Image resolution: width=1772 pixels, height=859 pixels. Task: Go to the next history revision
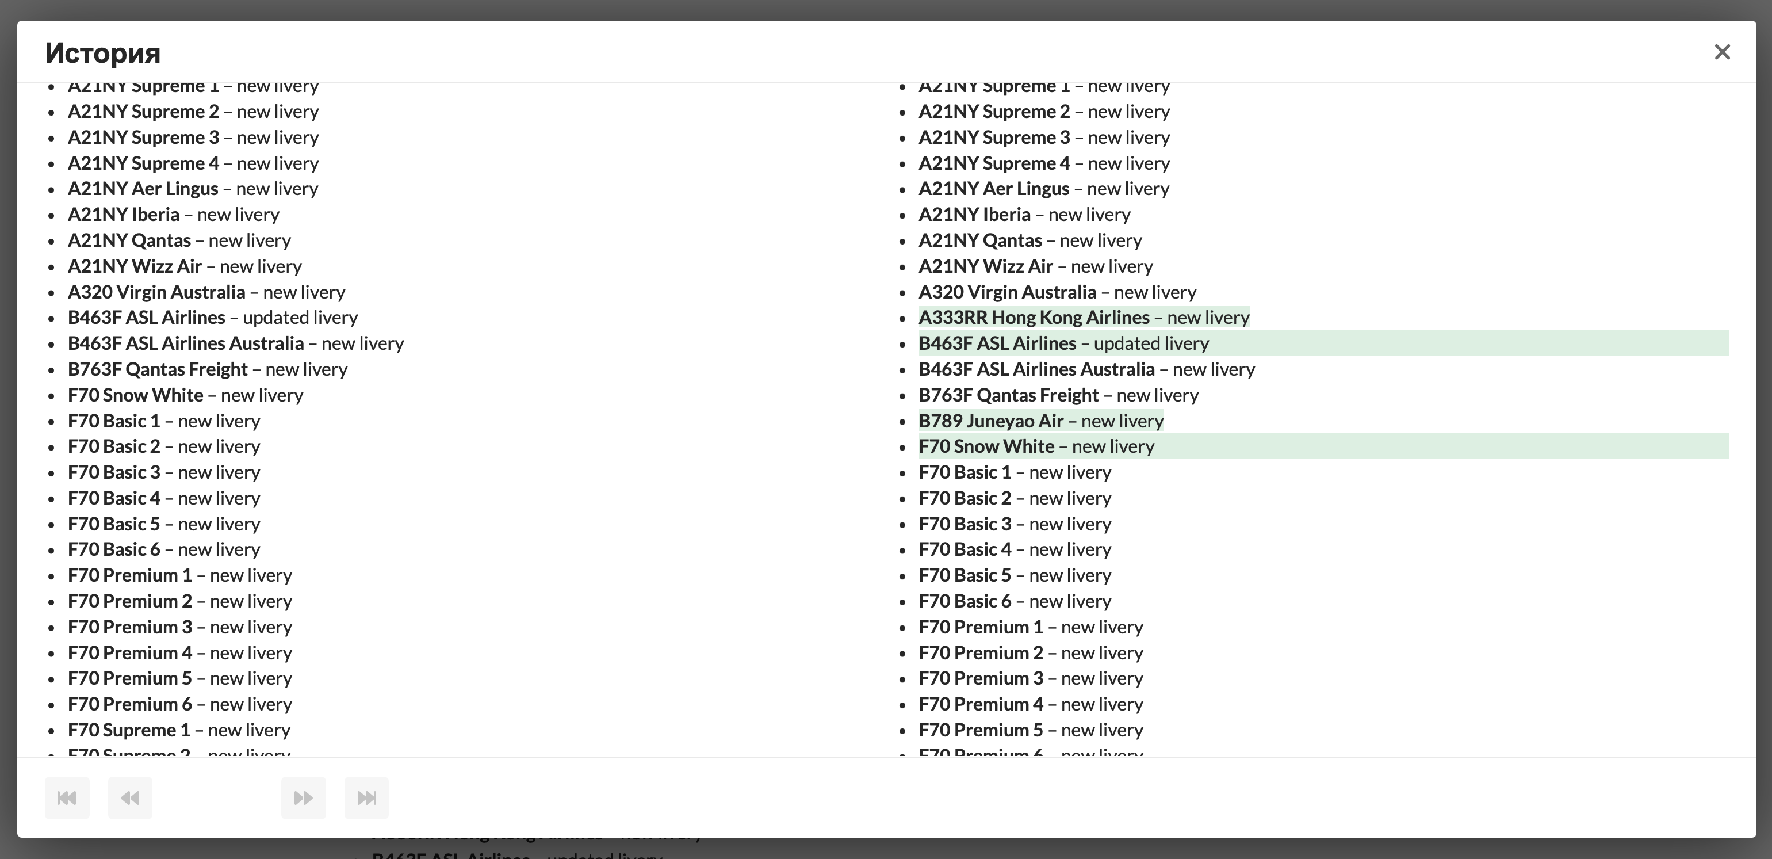tap(303, 798)
